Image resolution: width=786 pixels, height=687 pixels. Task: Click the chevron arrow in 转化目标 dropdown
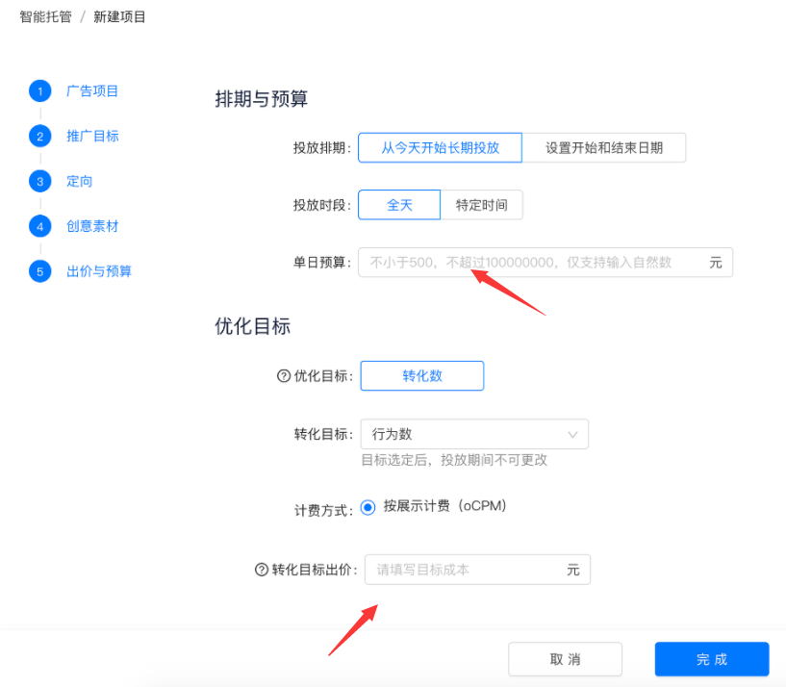573,435
